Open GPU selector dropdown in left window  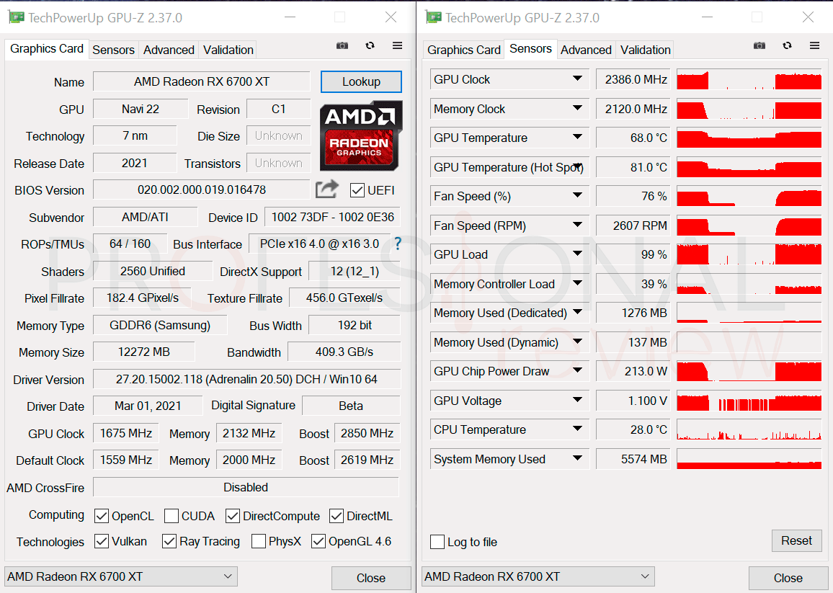121,576
